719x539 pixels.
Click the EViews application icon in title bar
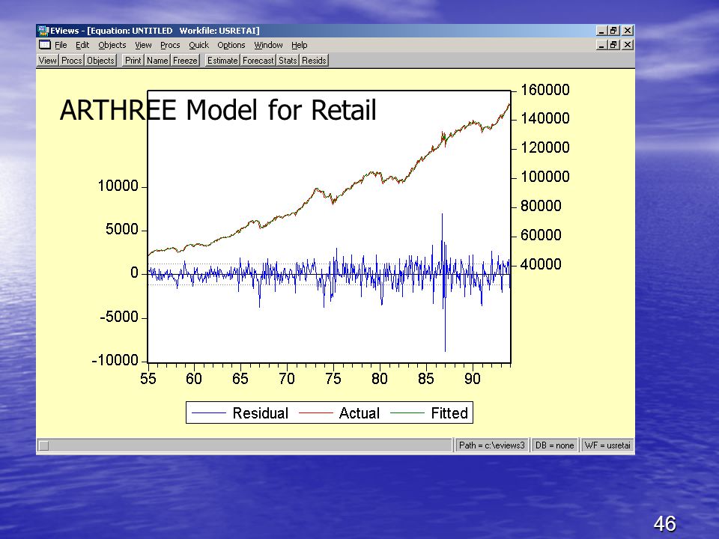(43, 31)
